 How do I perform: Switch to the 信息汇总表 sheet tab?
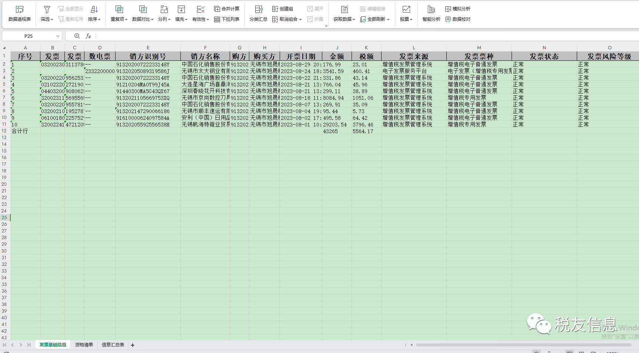[113, 345]
